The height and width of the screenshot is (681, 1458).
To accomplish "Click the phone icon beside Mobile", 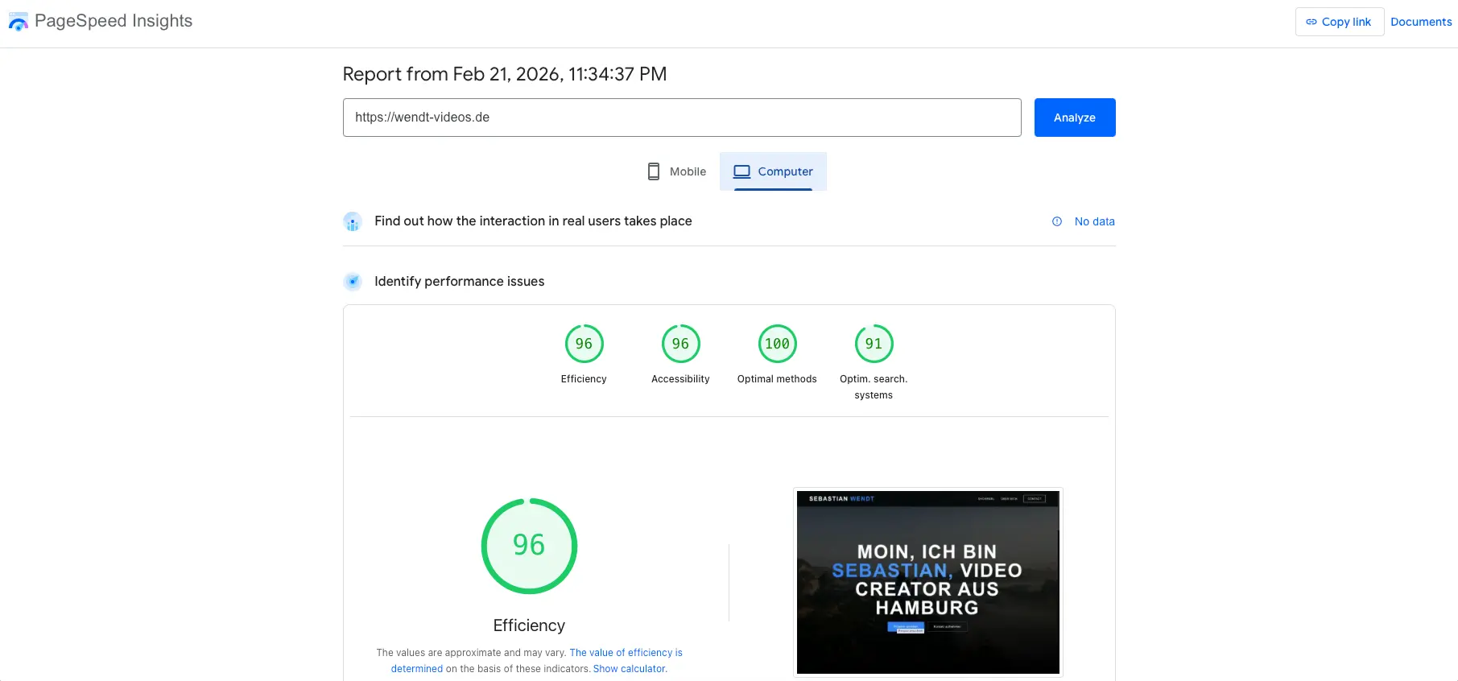I will point(654,171).
